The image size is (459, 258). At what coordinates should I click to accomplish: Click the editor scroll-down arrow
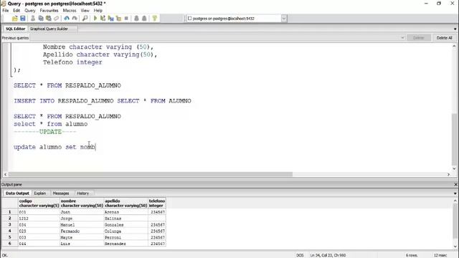click(x=454, y=168)
